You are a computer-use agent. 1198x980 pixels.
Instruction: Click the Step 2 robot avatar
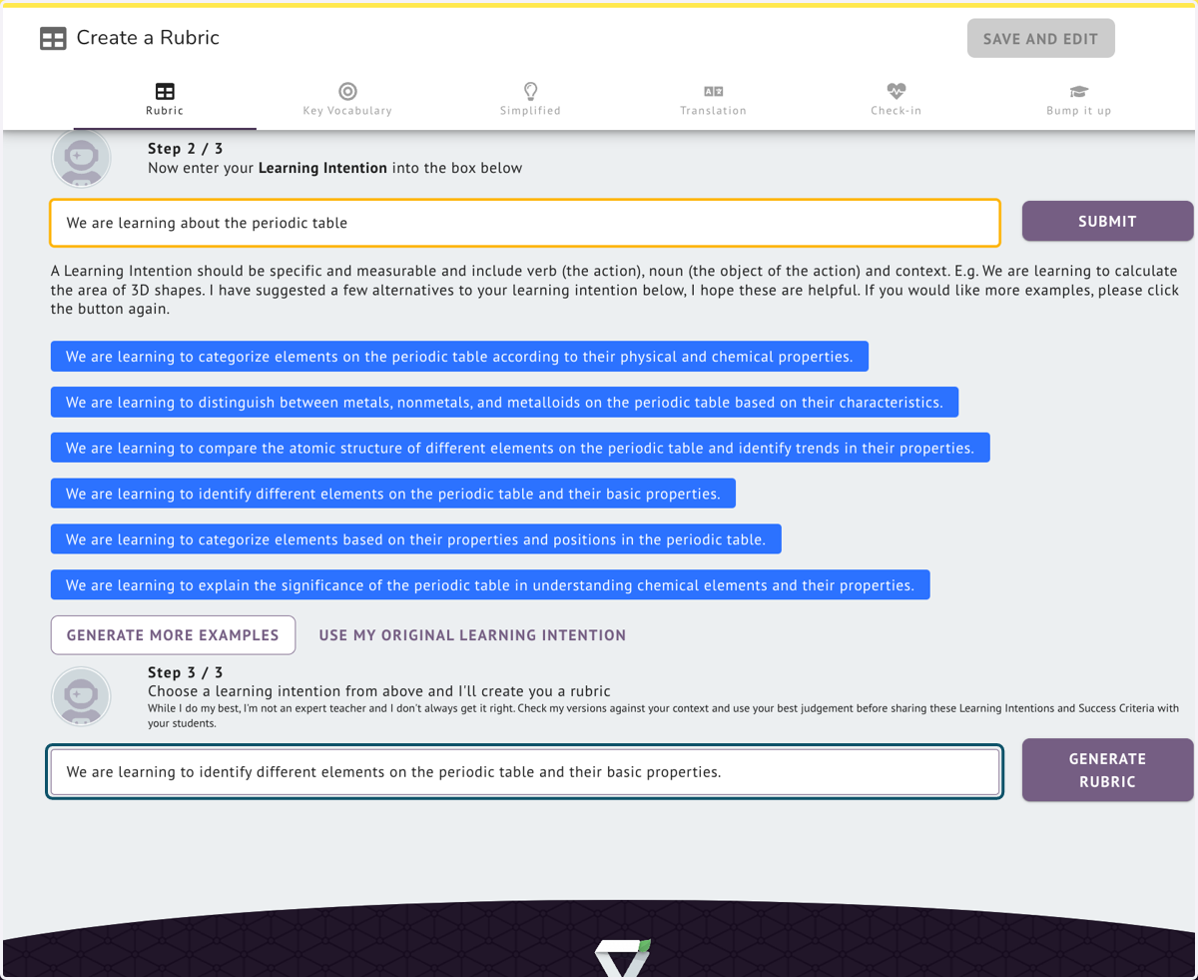81,158
